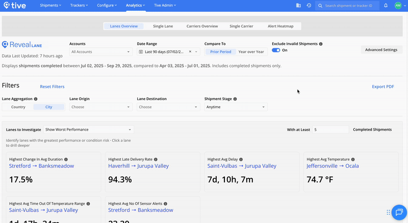Open the Lane Origin dropdown
The width and height of the screenshot is (408, 223).
pyautogui.click(x=100, y=107)
